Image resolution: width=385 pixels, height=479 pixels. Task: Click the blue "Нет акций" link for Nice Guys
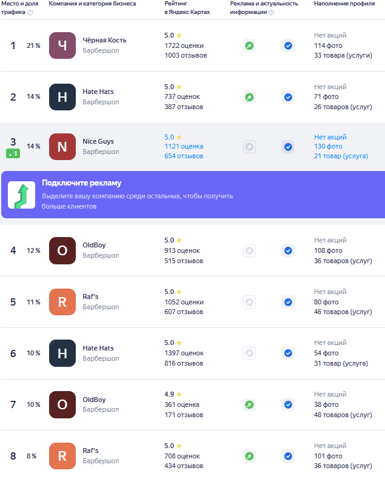pyautogui.click(x=330, y=137)
